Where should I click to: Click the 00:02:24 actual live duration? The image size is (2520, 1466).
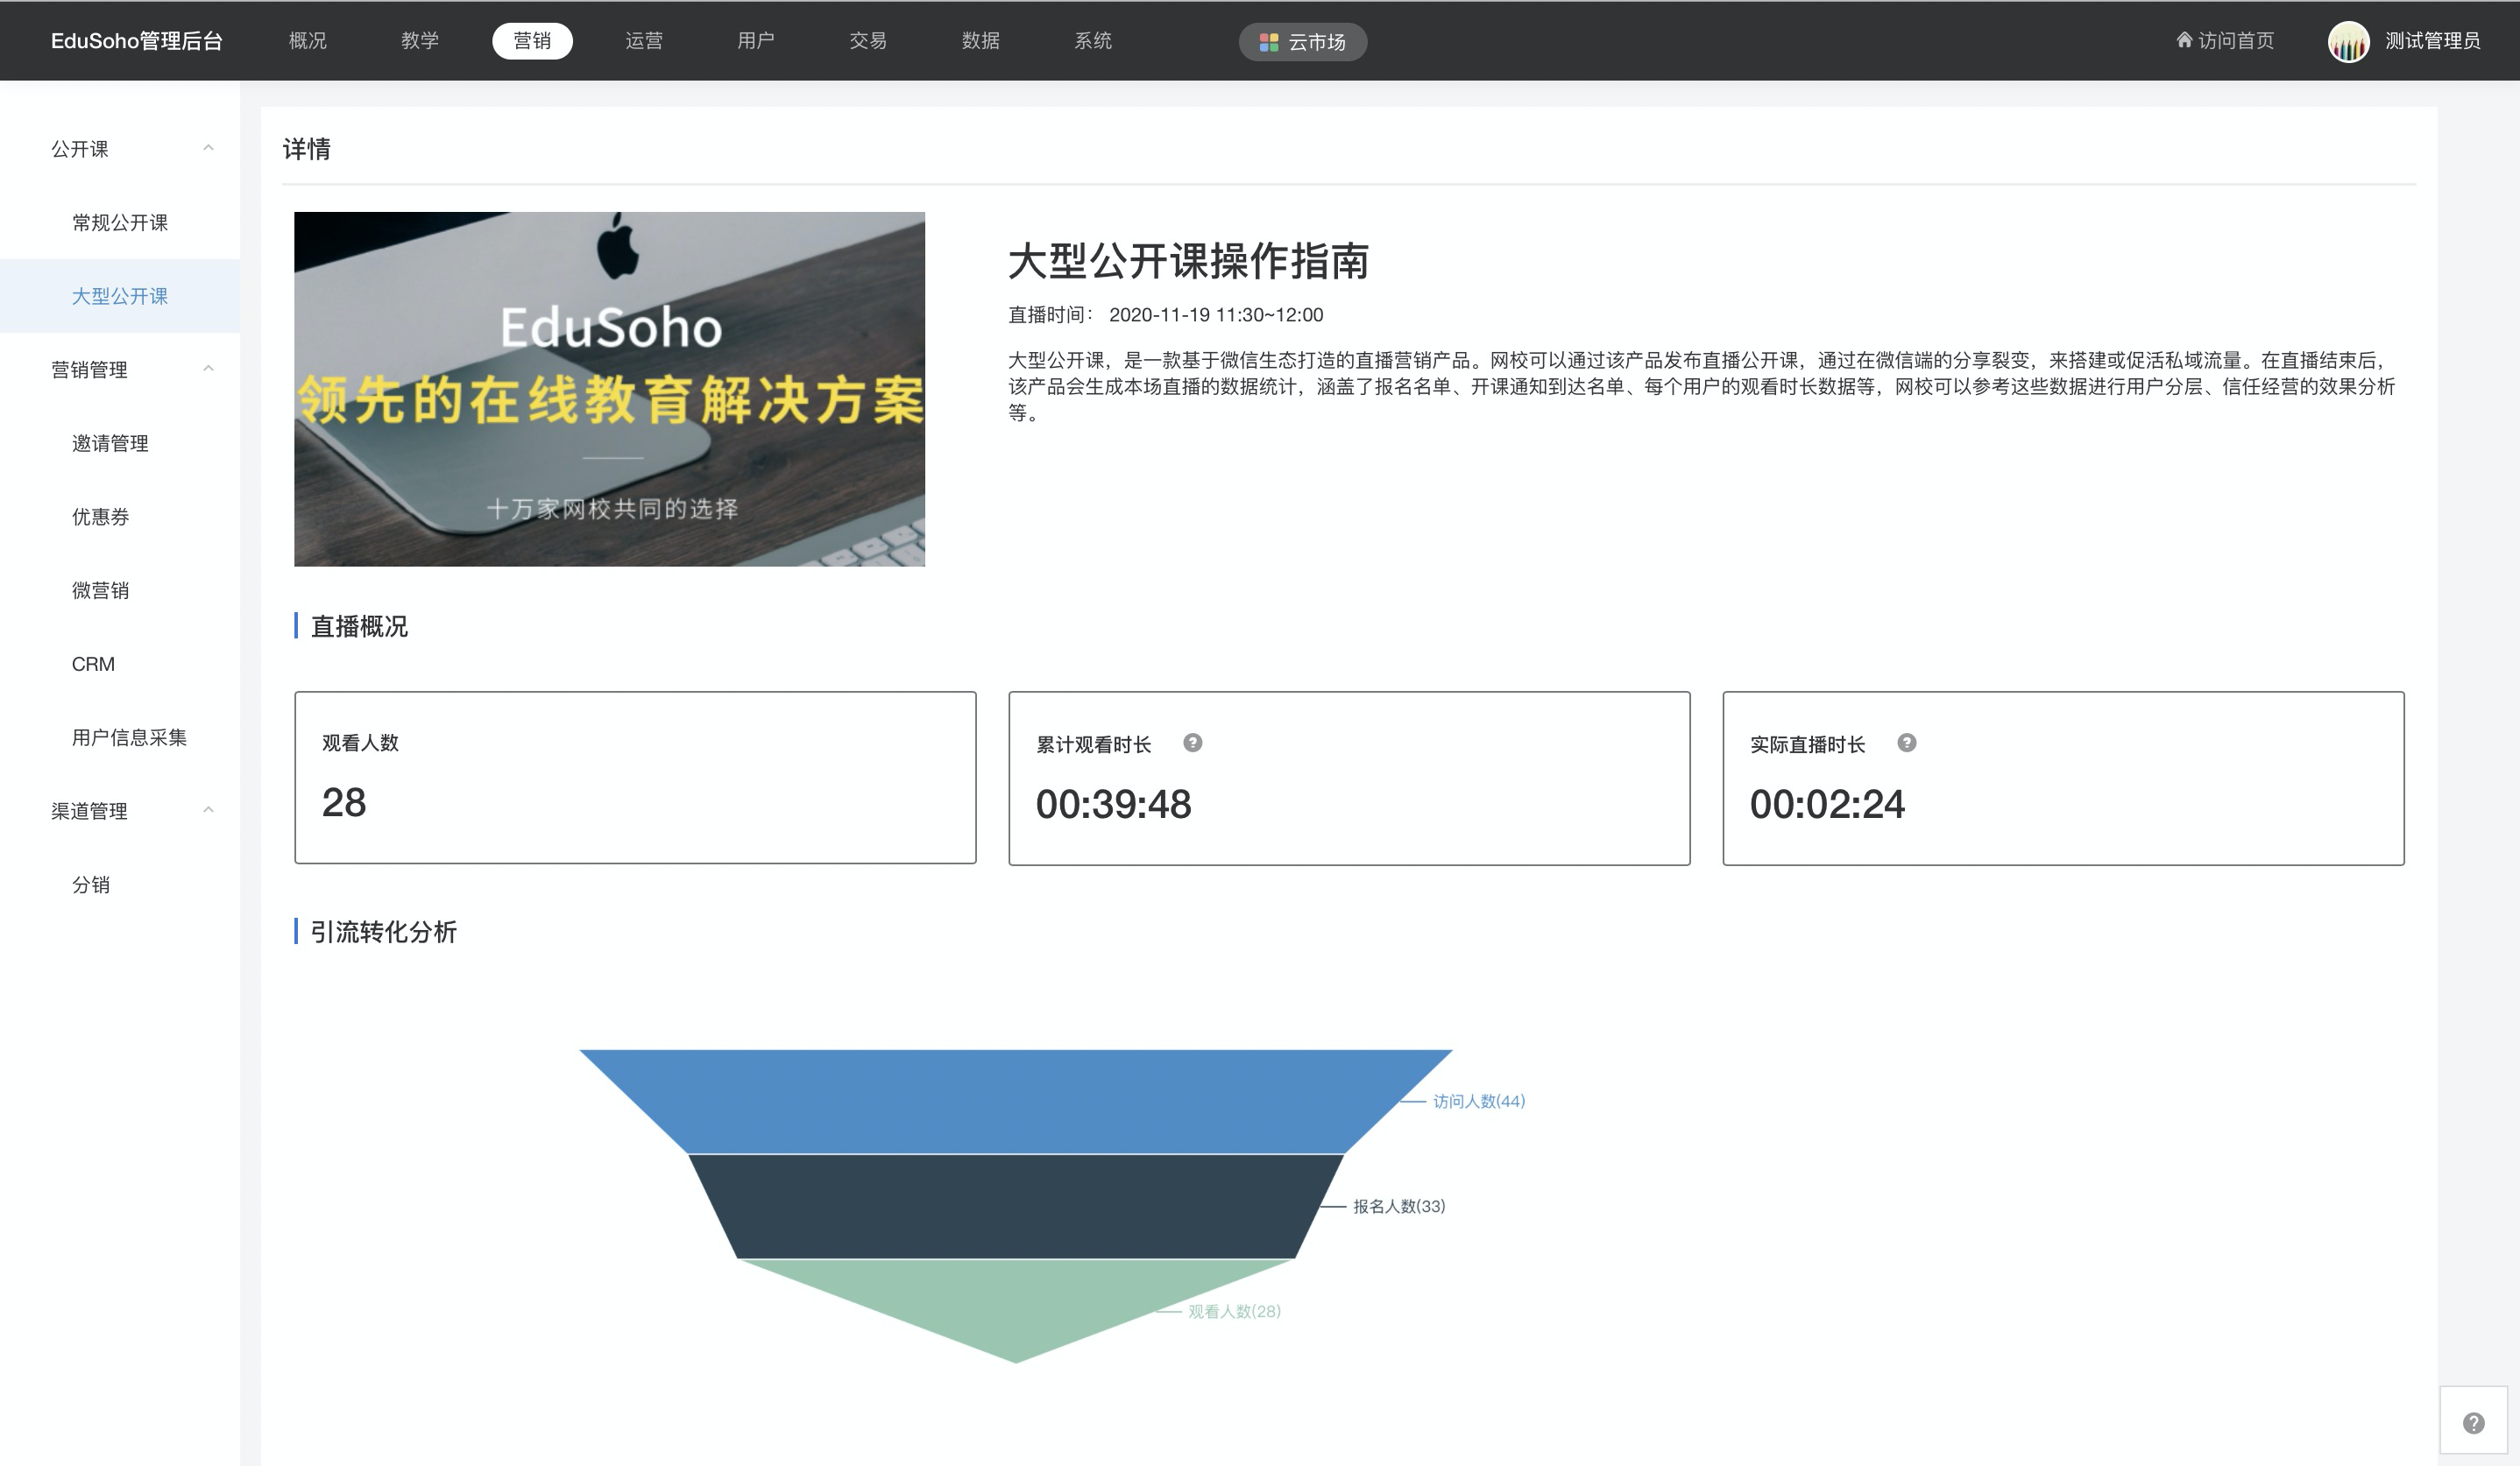pyautogui.click(x=1827, y=803)
